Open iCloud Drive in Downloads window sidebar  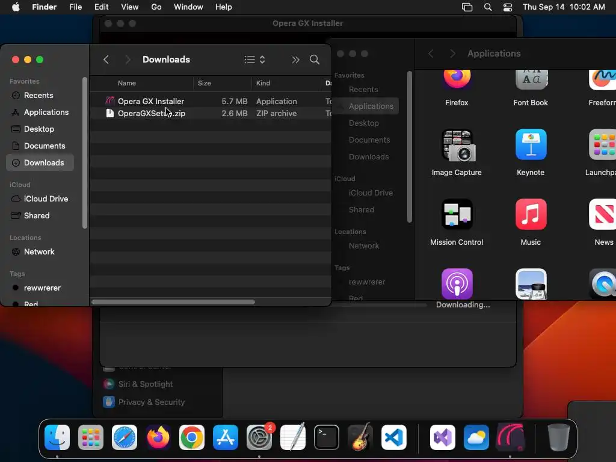coord(40,199)
